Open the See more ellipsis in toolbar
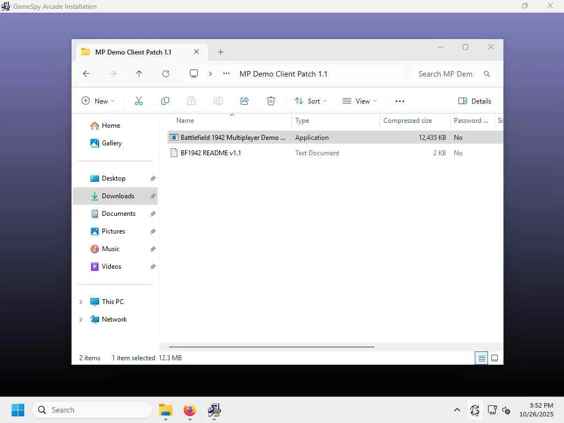This screenshot has width=564, height=423. pyautogui.click(x=400, y=101)
